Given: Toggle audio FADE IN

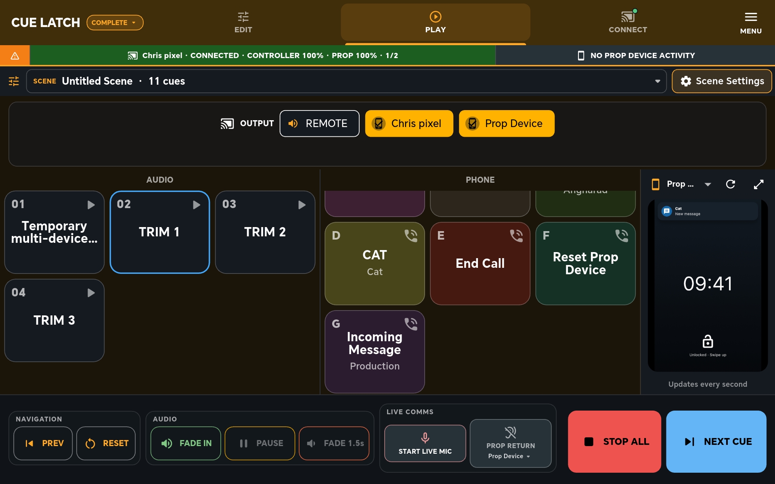Looking at the screenshot, I should 186,443.
